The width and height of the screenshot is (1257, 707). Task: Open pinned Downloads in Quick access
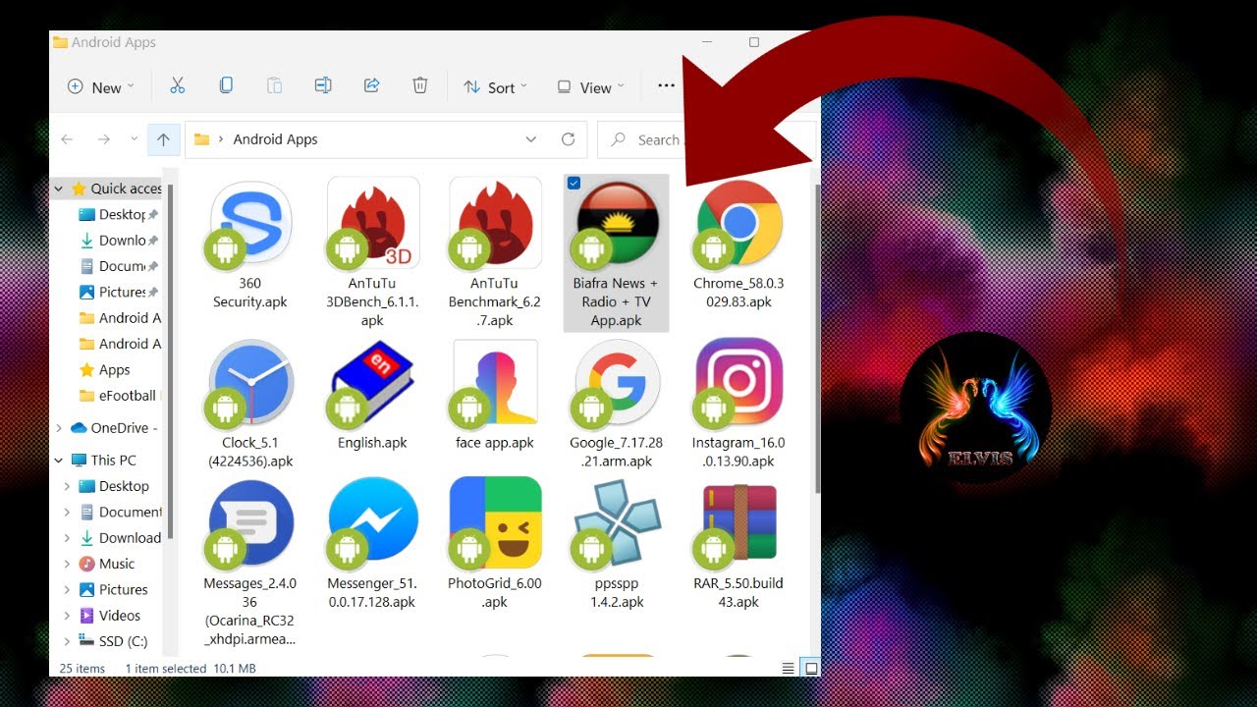click(118, 240)
